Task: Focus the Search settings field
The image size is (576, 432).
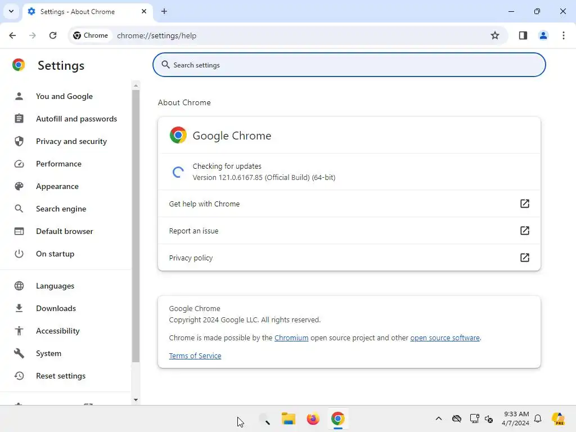Action: [x=349, y=65]
